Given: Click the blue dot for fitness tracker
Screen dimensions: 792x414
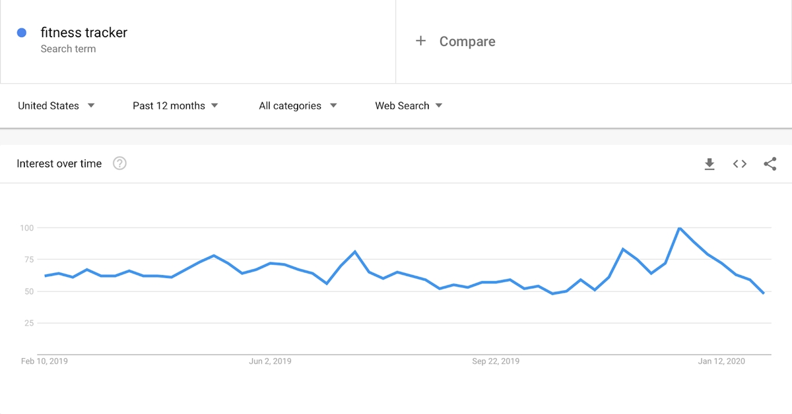Looking at the screenshot, I should coord(22,32).
